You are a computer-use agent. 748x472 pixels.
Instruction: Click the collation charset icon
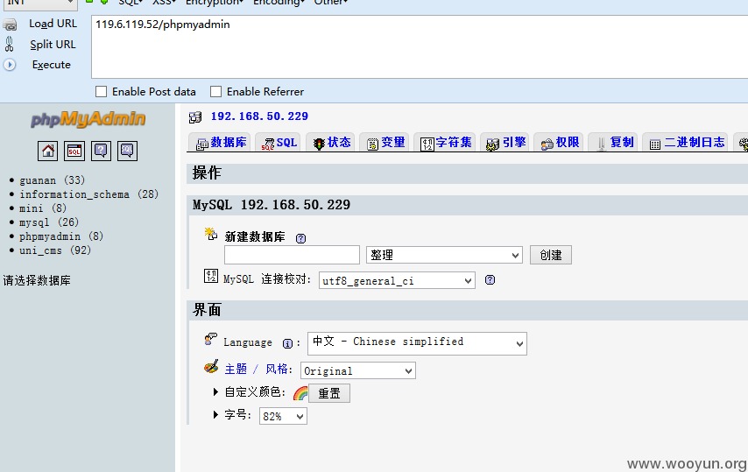pyautogui.click(x=211, y=276)
